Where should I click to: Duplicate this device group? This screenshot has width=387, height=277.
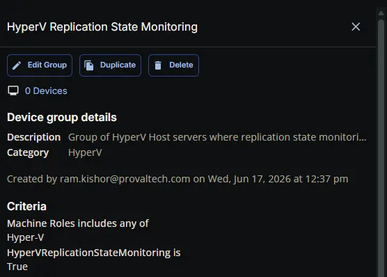point(110,65)
